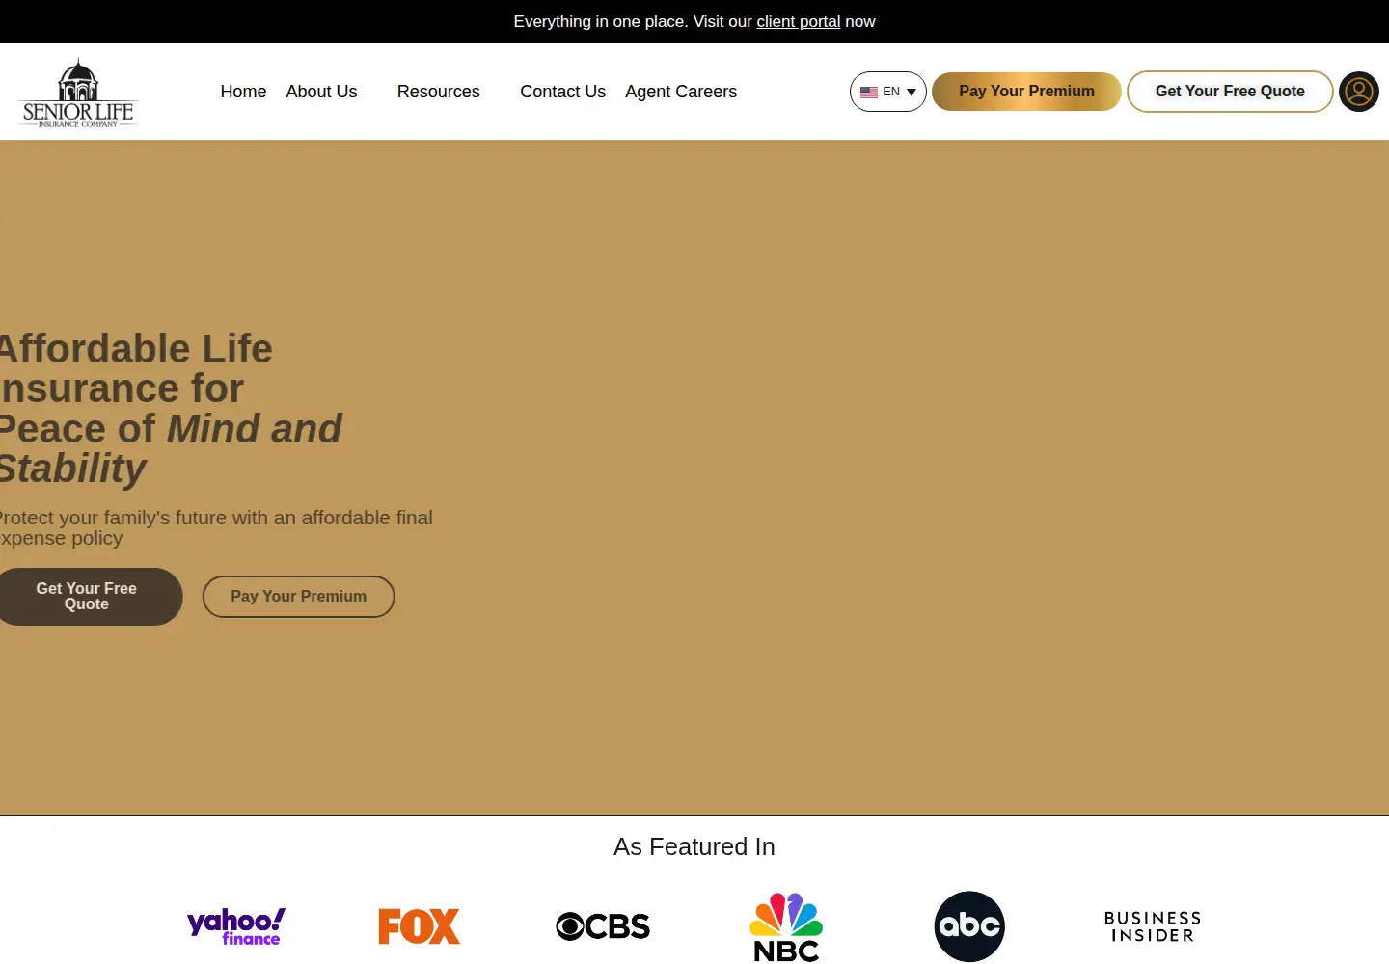Image resolution: width=1389 pixels, height=964 pixels.
Task: Go to Contact Us page
Action: tap(562, 92)
